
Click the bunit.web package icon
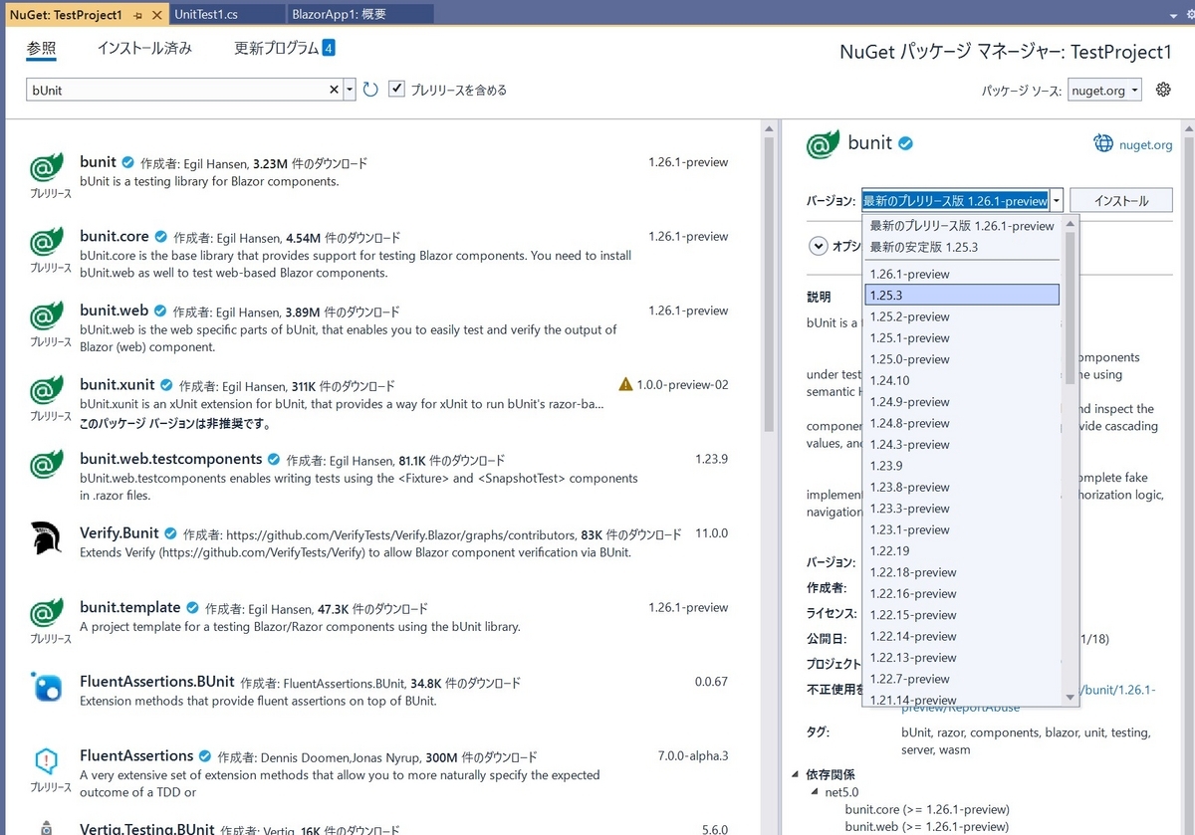[47, 317]
